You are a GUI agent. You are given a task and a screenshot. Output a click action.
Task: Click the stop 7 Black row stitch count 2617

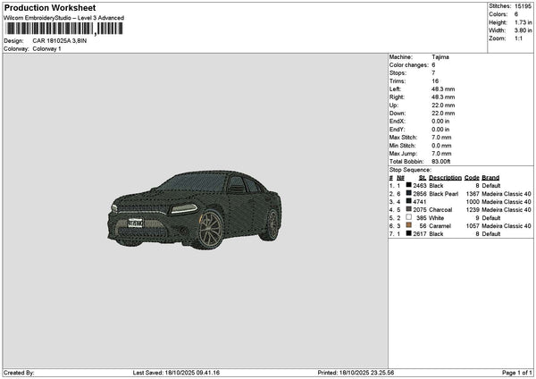pyautogui.click(x=420, y=234)
